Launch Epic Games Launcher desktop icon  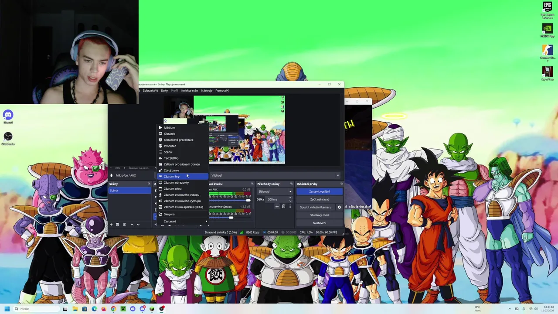(547, 10)
